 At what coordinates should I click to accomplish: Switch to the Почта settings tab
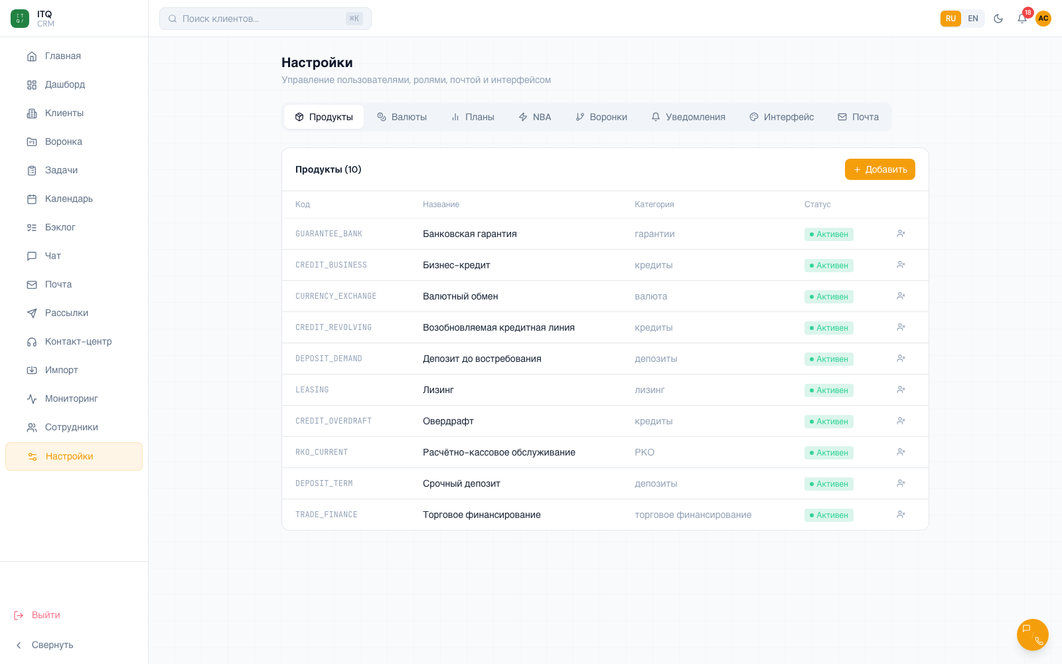pos(858,117)
